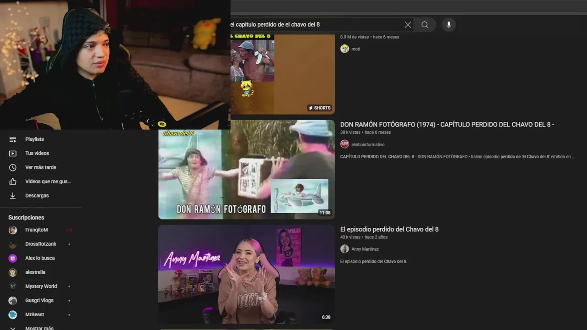Click the 6:38 duration badge
This screenshot has height=330, width=587.
point(326,317)
